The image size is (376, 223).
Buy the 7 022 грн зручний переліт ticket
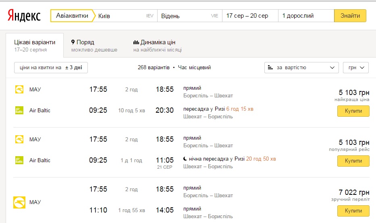coord(353,211)
